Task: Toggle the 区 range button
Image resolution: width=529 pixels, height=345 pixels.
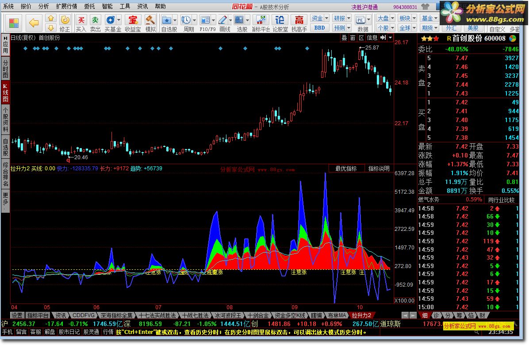Action: tap(361, 38)
